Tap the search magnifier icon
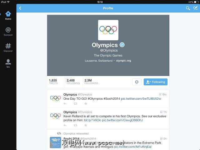This screenshot has height=150, width=200. [188, 8]
